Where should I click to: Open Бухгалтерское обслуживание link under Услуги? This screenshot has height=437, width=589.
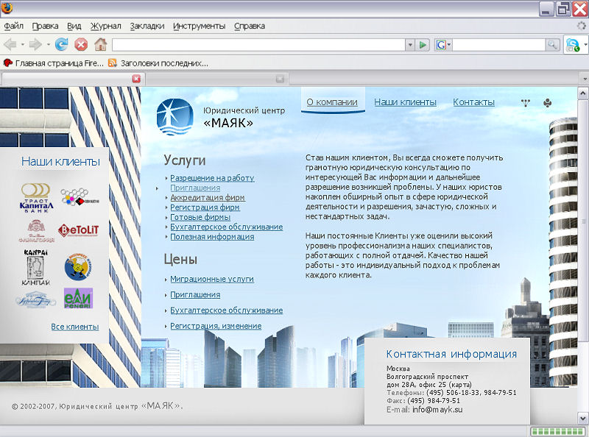(x=227, y=227)
